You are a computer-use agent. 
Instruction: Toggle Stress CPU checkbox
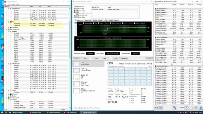click(x=77, y=6)
